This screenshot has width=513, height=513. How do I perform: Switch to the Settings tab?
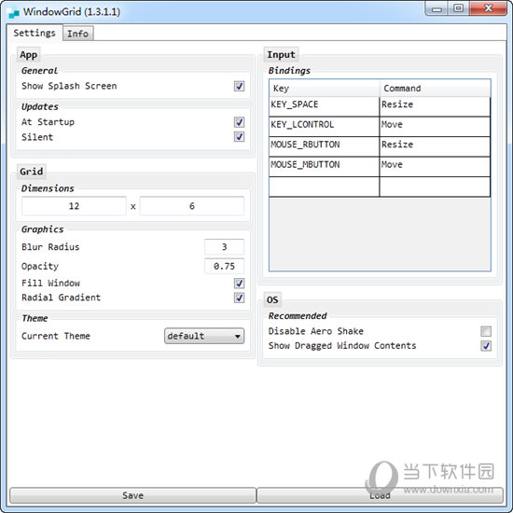point(35,33)
